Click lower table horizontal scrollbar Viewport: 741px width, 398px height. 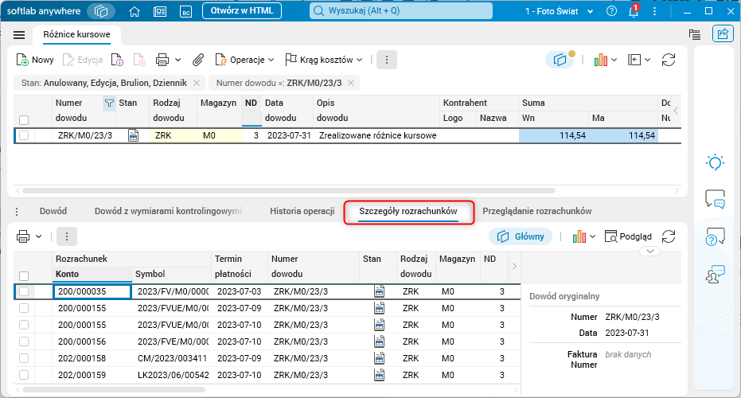click(x=114, y=390)
